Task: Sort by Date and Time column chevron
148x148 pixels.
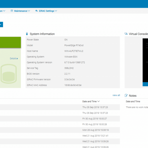Action: point(98,101)
